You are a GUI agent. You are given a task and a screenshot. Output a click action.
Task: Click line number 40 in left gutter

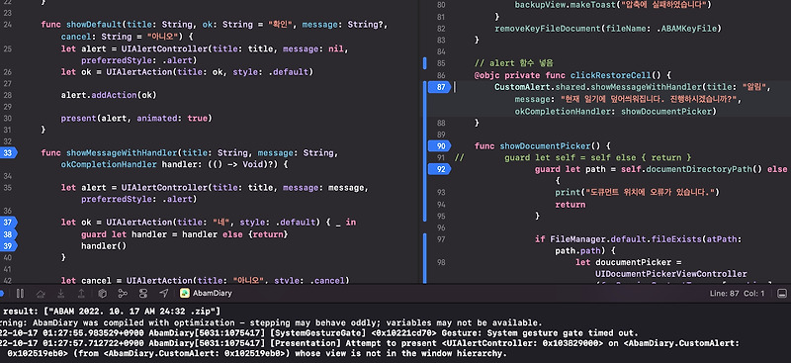click(8, 257)
